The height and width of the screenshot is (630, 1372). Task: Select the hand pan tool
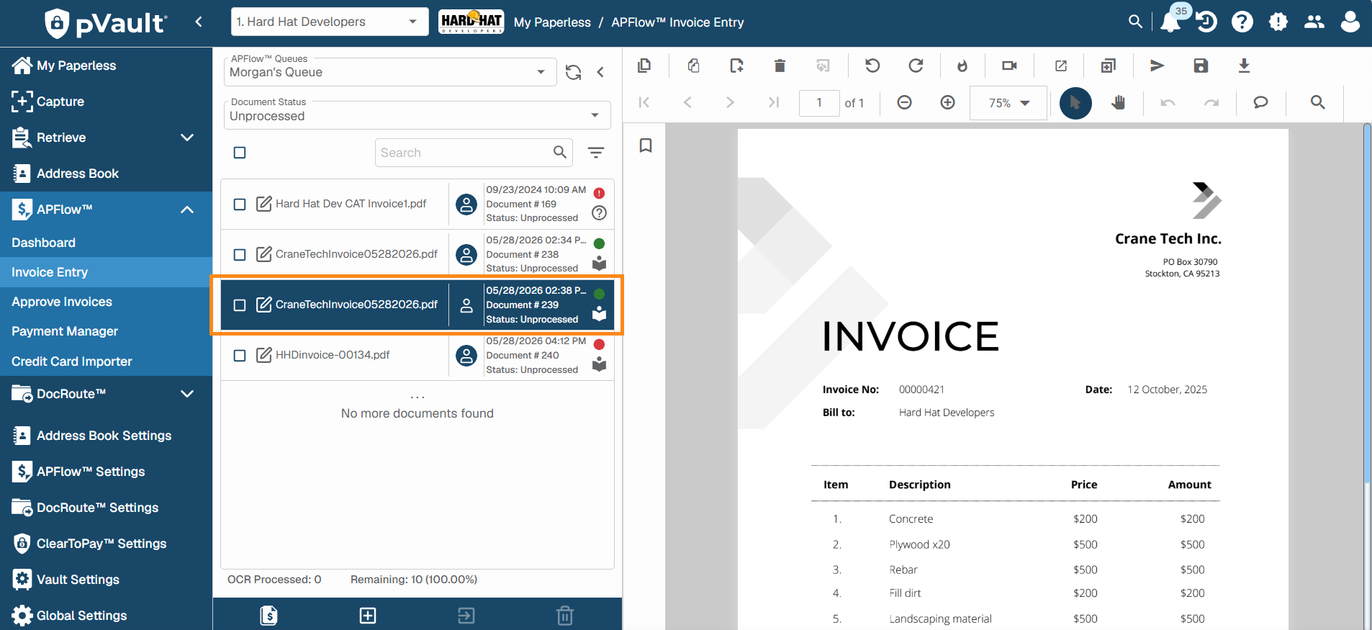click(1118, 102)
